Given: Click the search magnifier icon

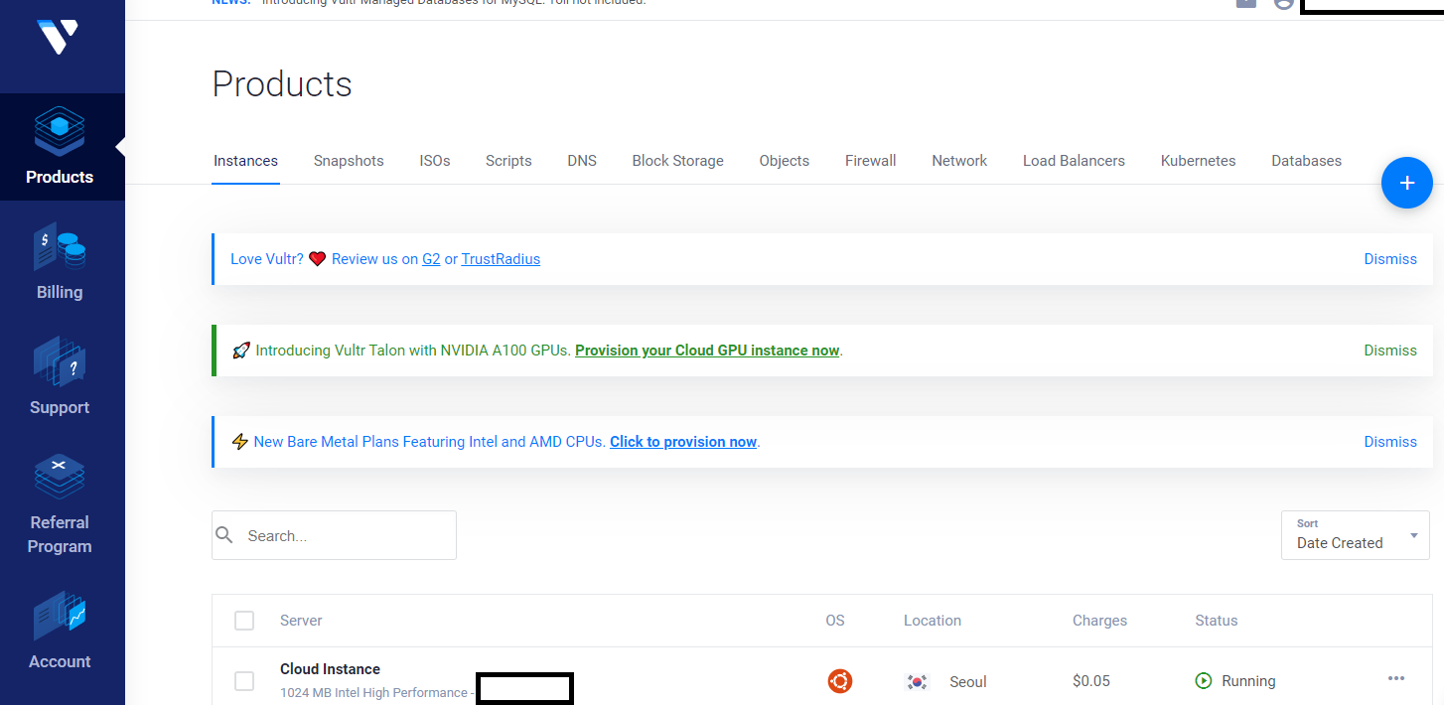Looking at the screenshot, I should point(225,535).
